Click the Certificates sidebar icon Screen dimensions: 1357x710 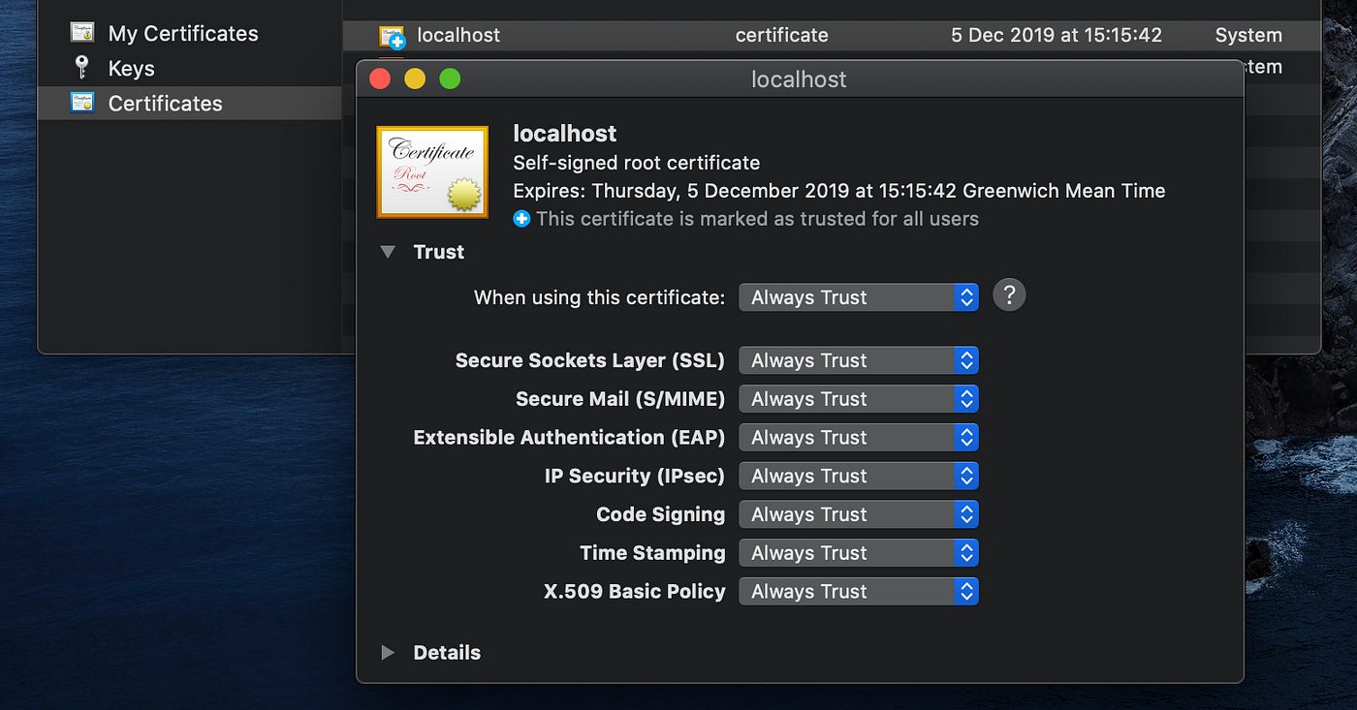click(82, 103)
